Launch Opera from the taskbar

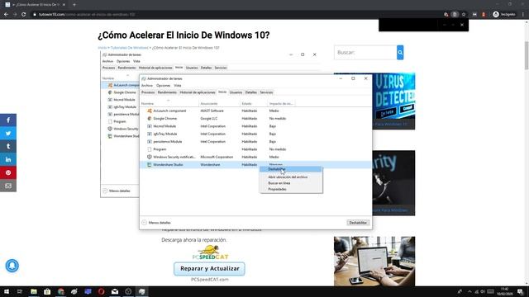[101, 291]
